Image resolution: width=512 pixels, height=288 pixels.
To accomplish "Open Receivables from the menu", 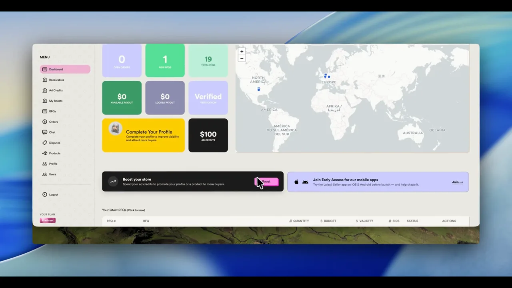I will [x=56, y=80].
